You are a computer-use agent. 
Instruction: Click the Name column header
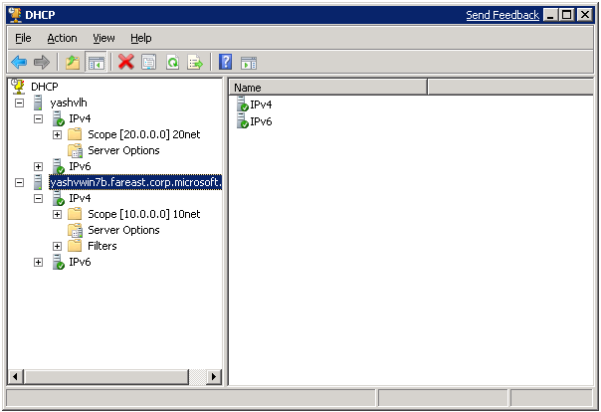[x=328, y=88]
